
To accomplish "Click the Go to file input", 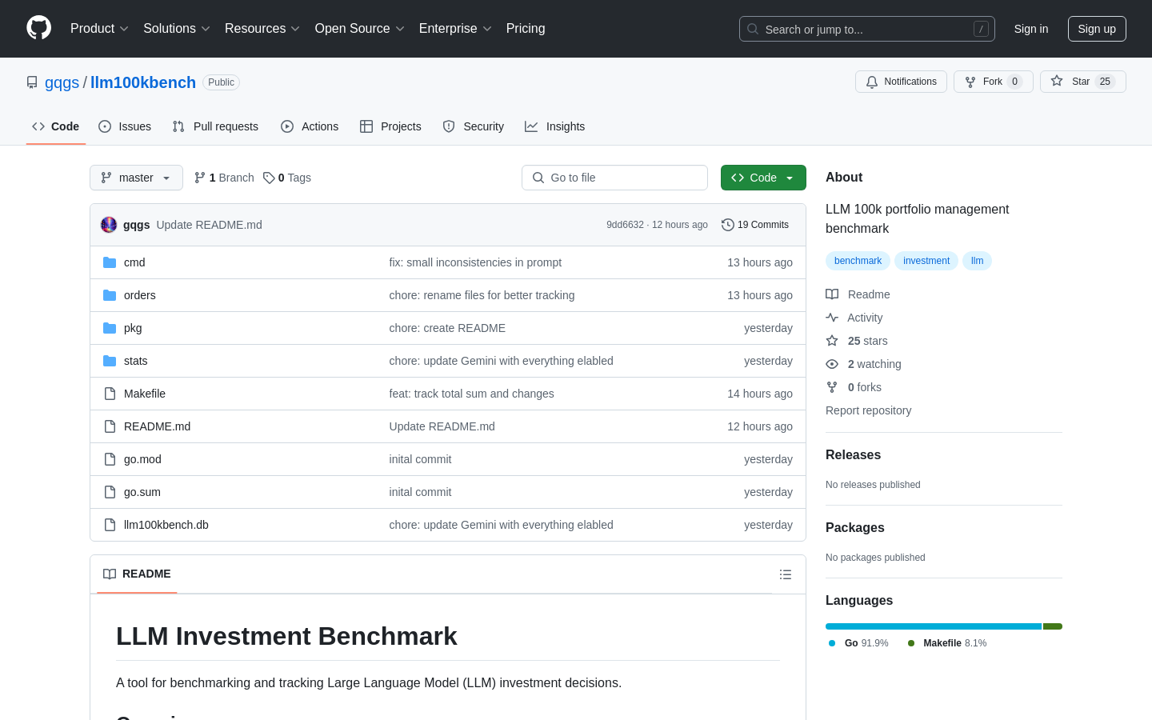I will pos(614,178).
